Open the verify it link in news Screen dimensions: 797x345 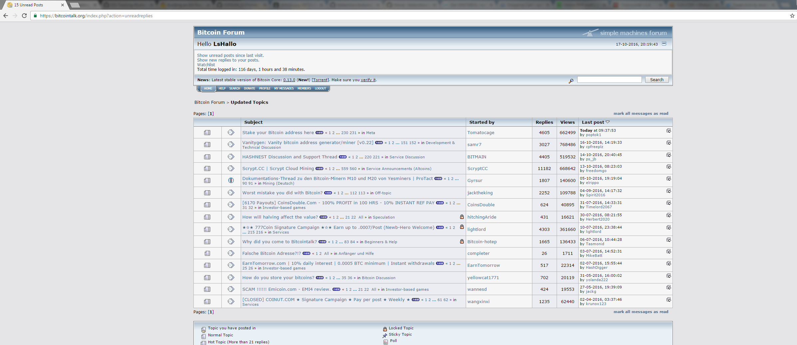click(368, 80)
